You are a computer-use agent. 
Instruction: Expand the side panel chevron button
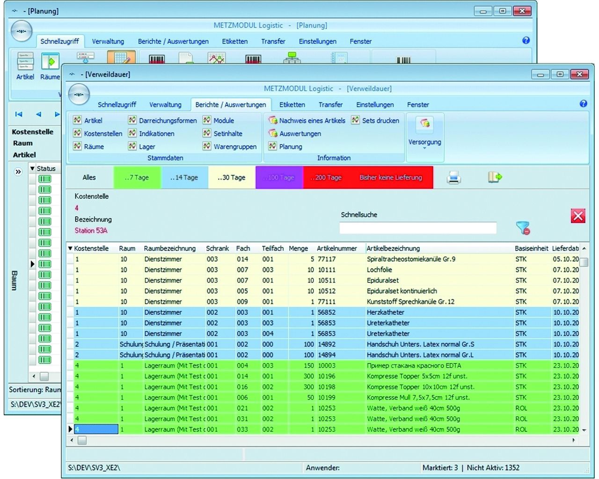pyautogui.click(x=18, y=172)
